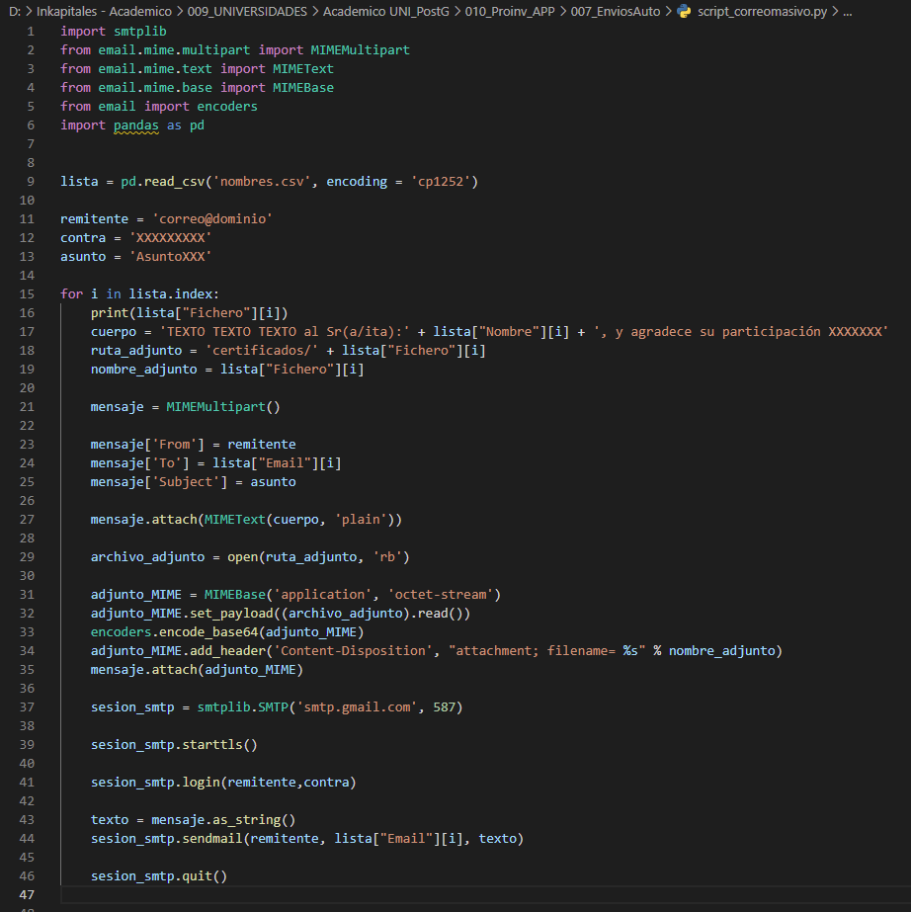The height and width of the screenshot is (912, 911).
Task: Click line number 15 in the gutter
Action: coord(27,293)
